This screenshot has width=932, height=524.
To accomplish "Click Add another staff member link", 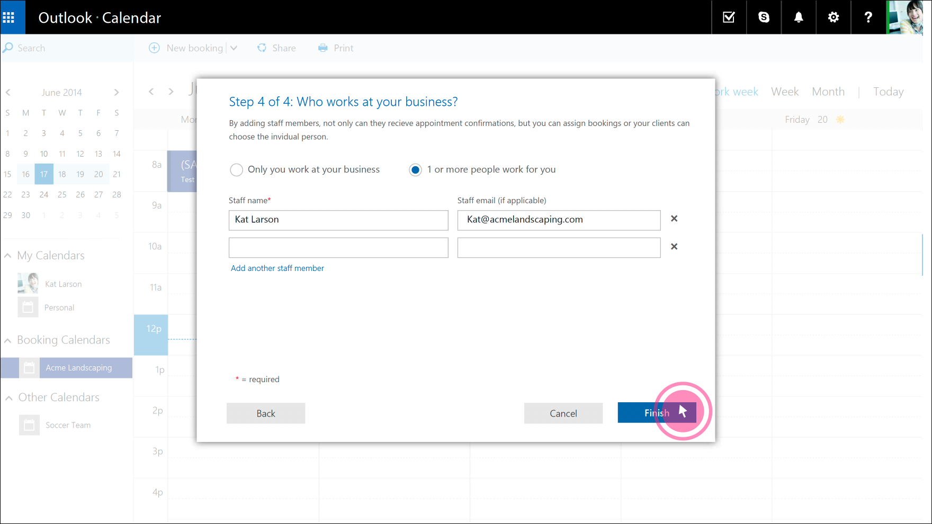I will [x=277, y=268].
